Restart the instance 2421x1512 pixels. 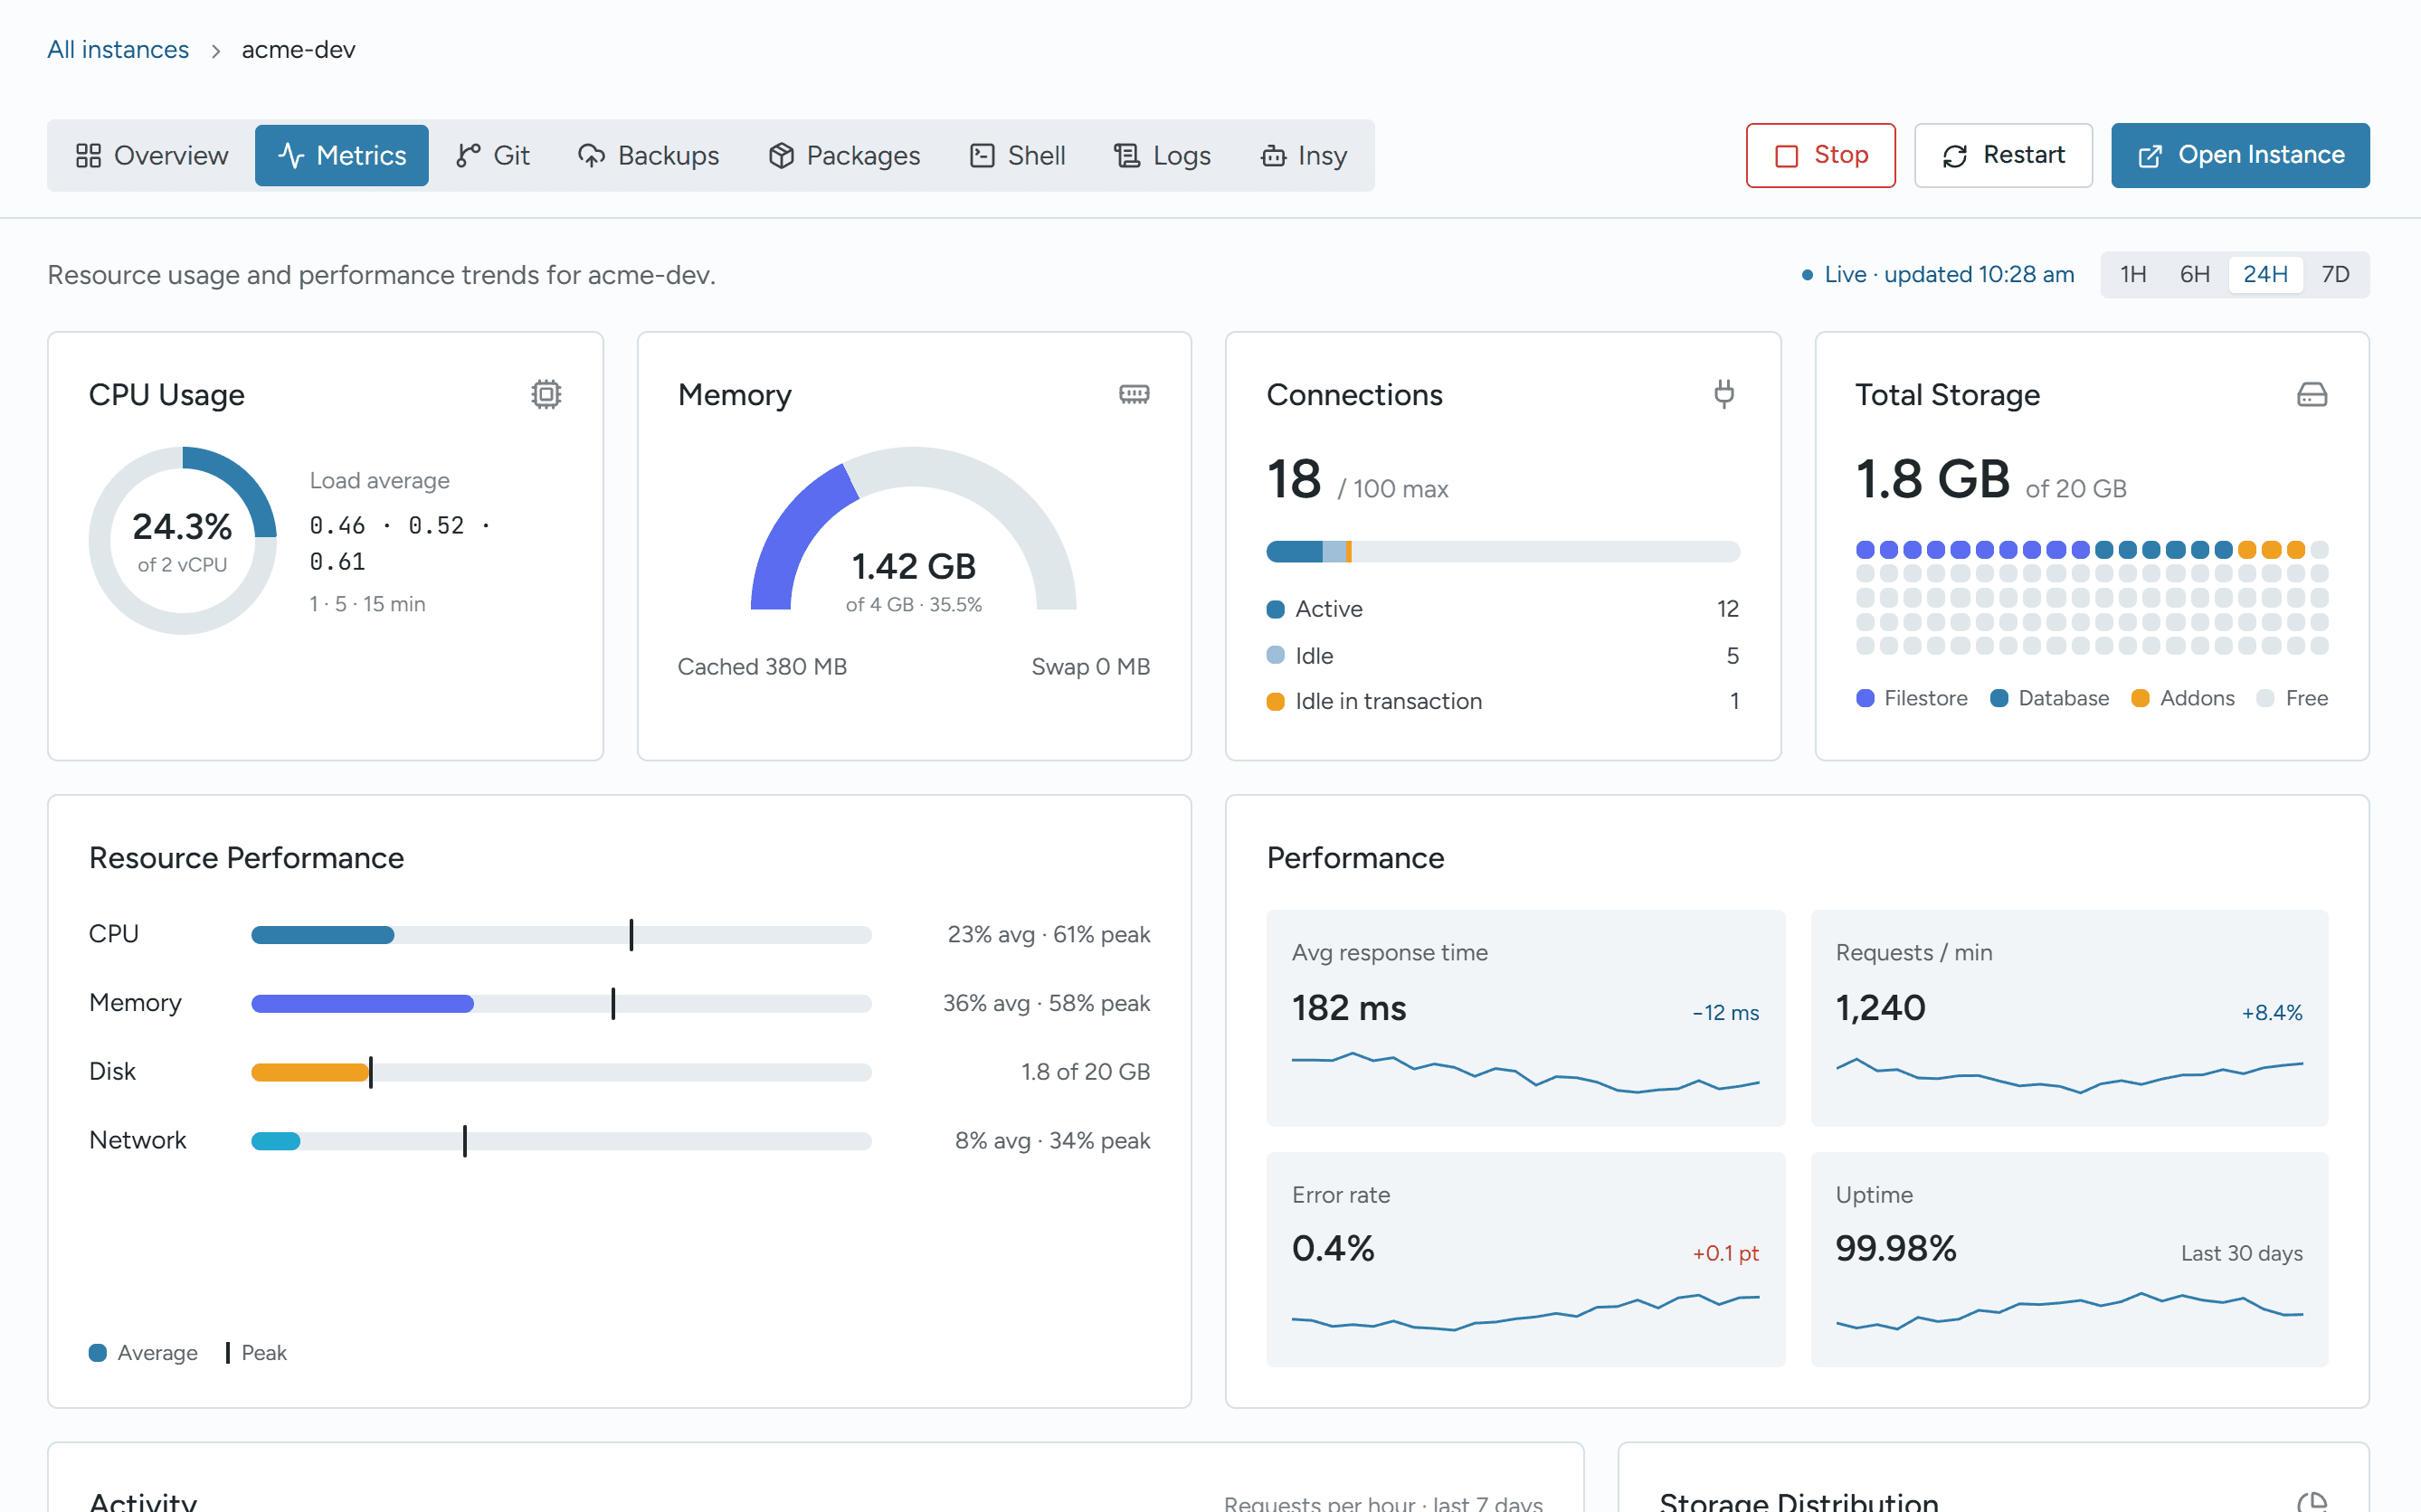2003,155
